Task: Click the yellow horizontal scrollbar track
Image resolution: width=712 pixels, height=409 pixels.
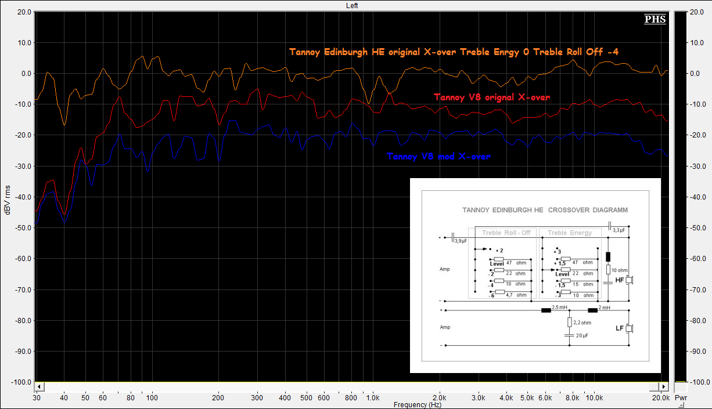Action: click(348, 386)
